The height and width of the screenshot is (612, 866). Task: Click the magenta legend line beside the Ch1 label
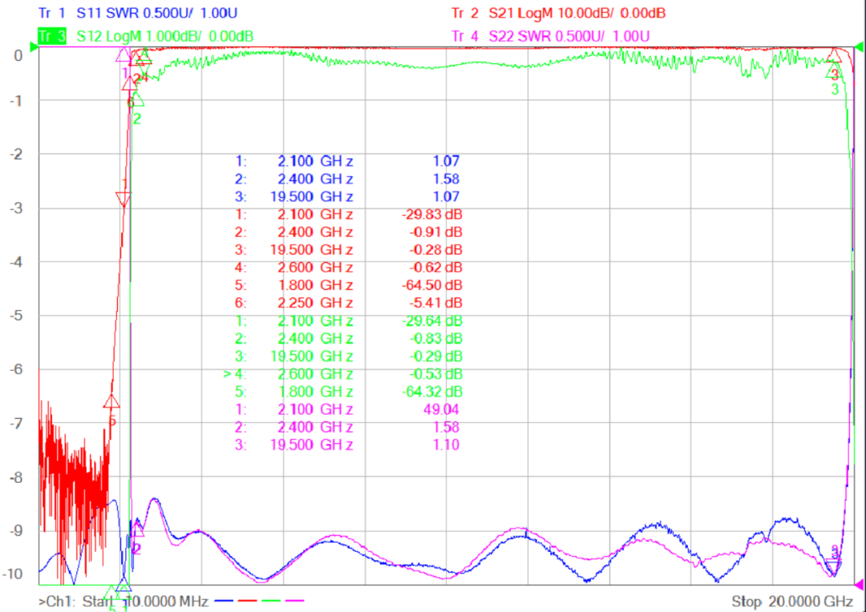point(295,601)
